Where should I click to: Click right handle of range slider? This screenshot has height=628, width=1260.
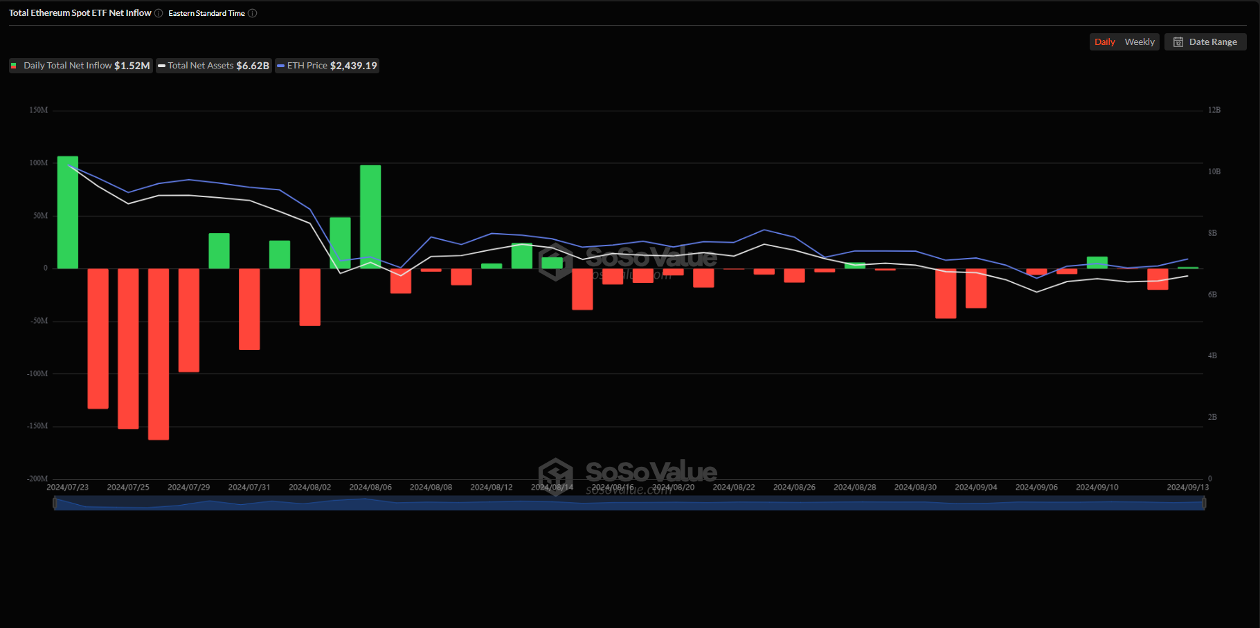point(1204,504)
